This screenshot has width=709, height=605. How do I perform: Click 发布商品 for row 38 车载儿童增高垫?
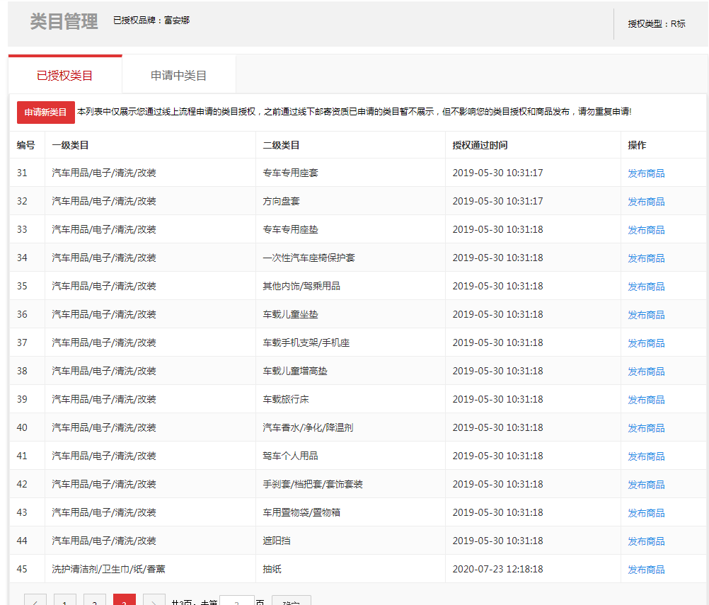tap(646, 371)
